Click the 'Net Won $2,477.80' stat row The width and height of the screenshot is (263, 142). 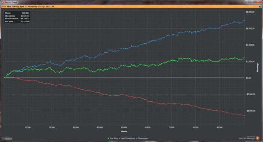click(17, 21)
